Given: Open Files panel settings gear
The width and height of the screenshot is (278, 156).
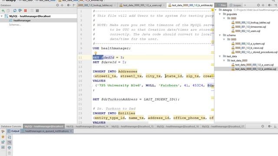Looking at the screenshot, I should coord(269,5).
